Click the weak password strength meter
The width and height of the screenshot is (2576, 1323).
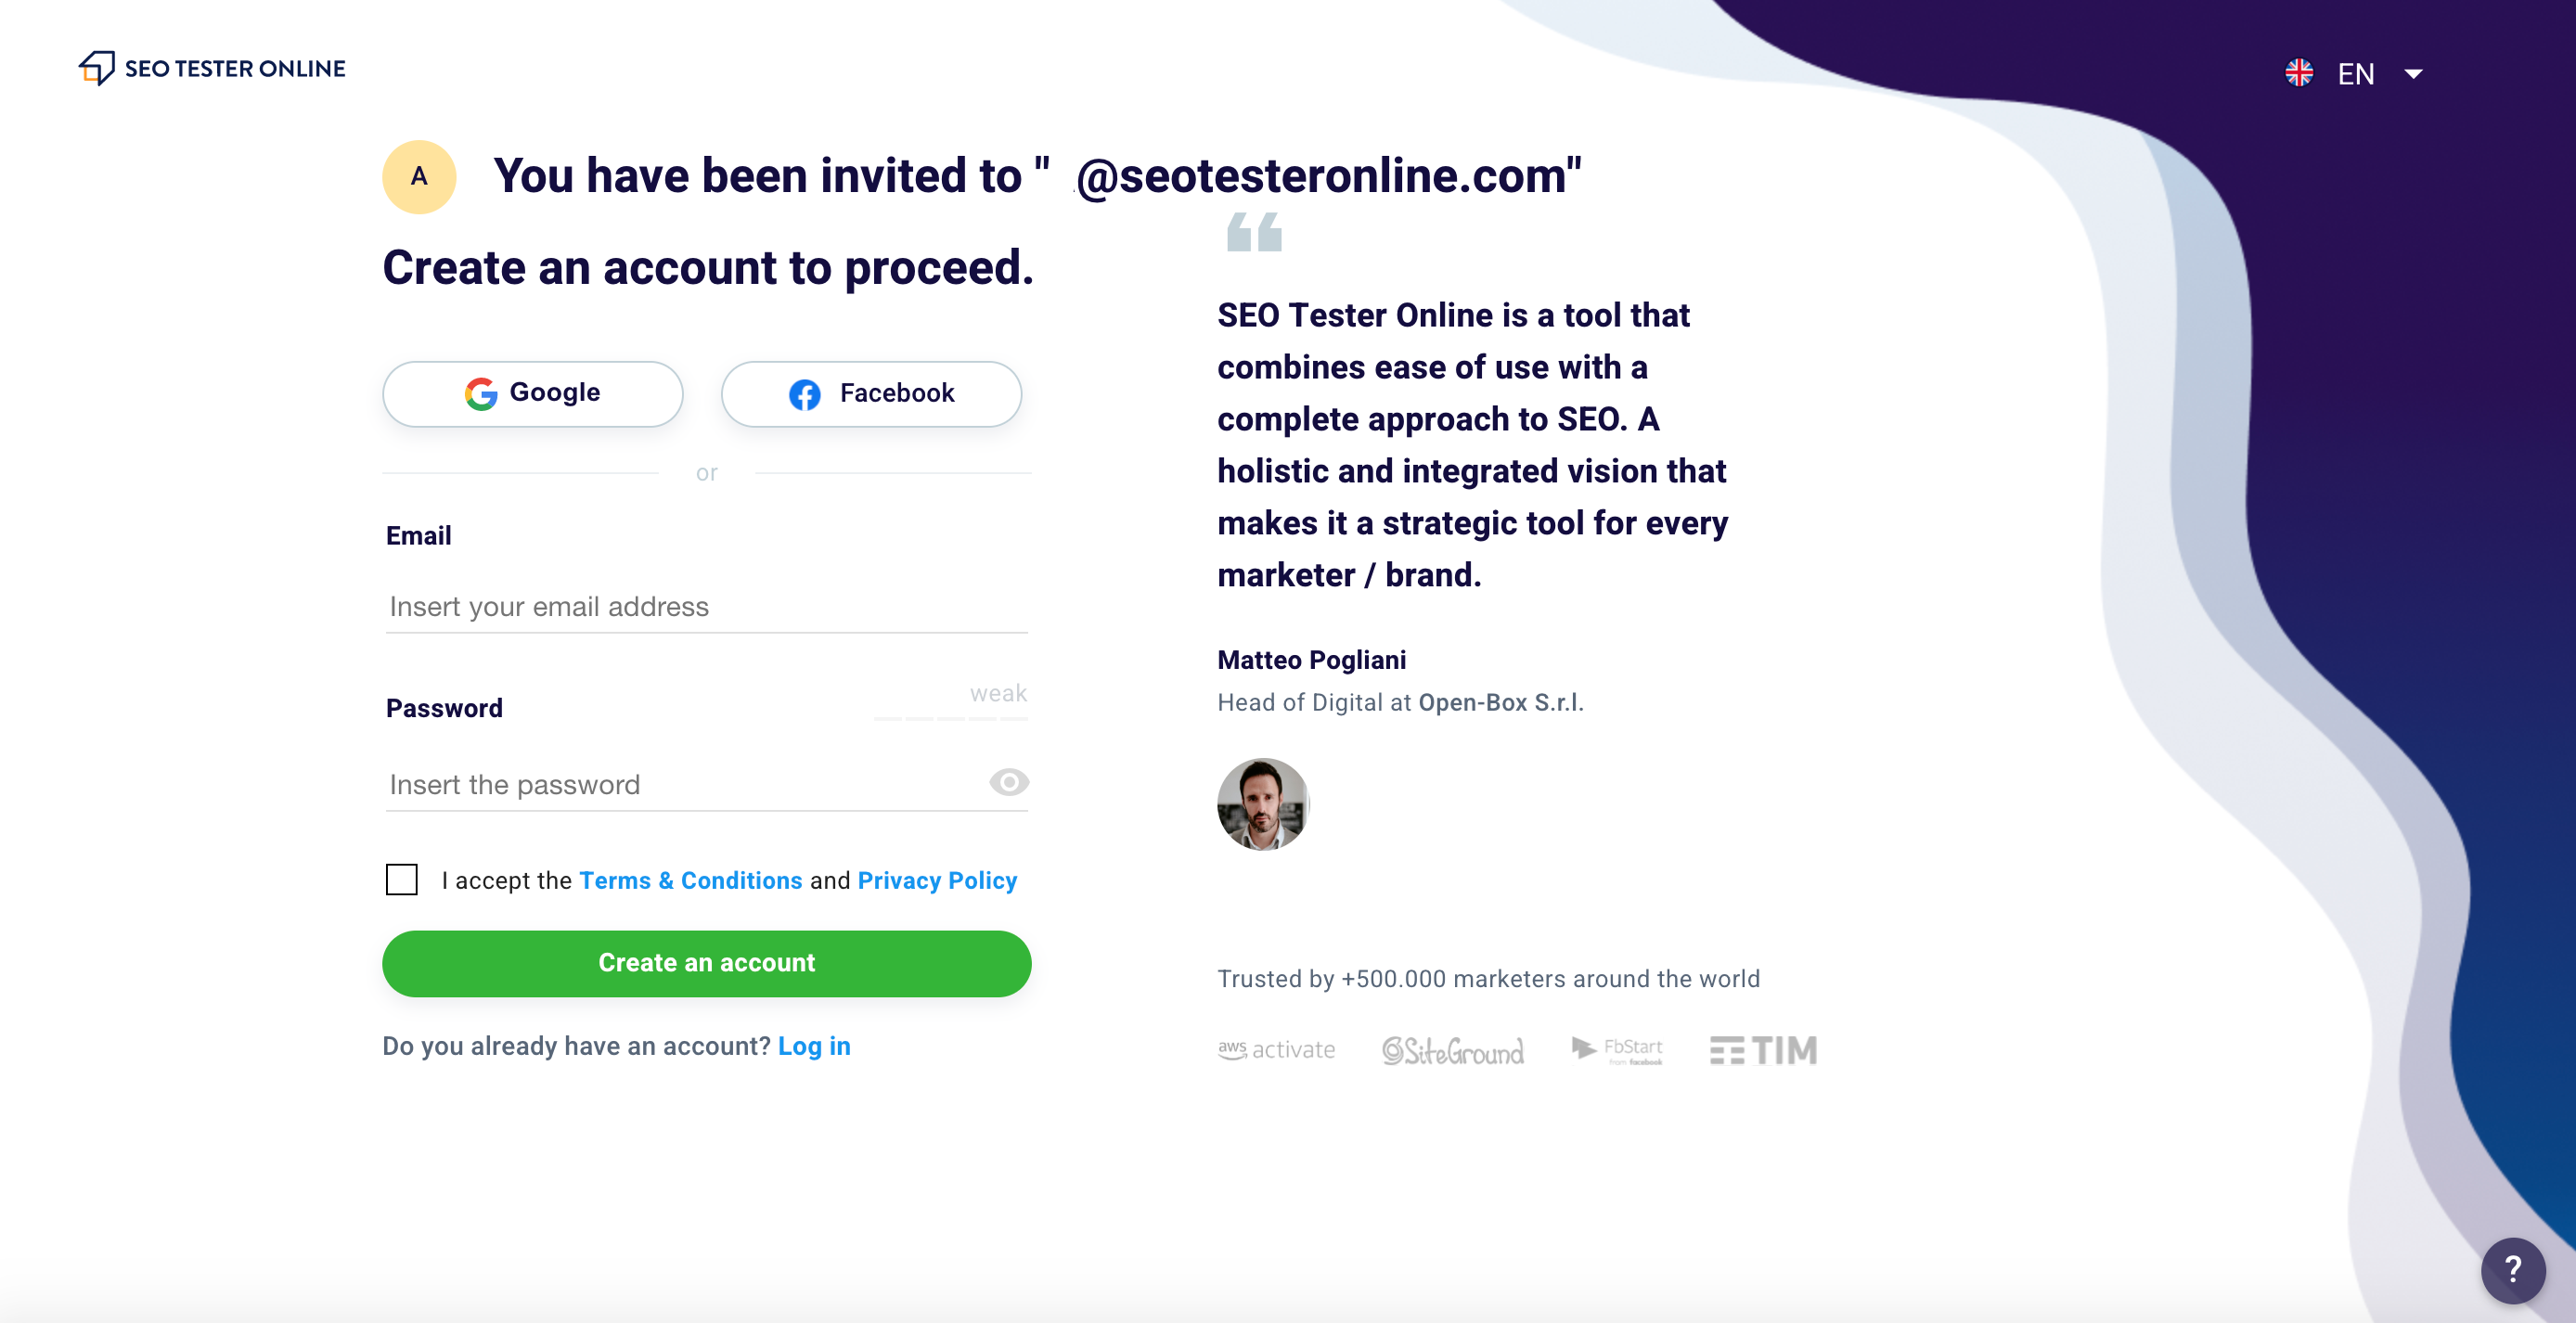pyautogui.click(x=949, y=707)
